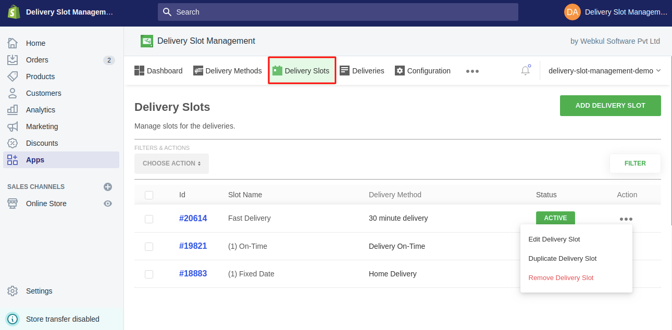Click the Slot Name column header
The height and width of the screenshot is (330, 672).
[245, 195]
